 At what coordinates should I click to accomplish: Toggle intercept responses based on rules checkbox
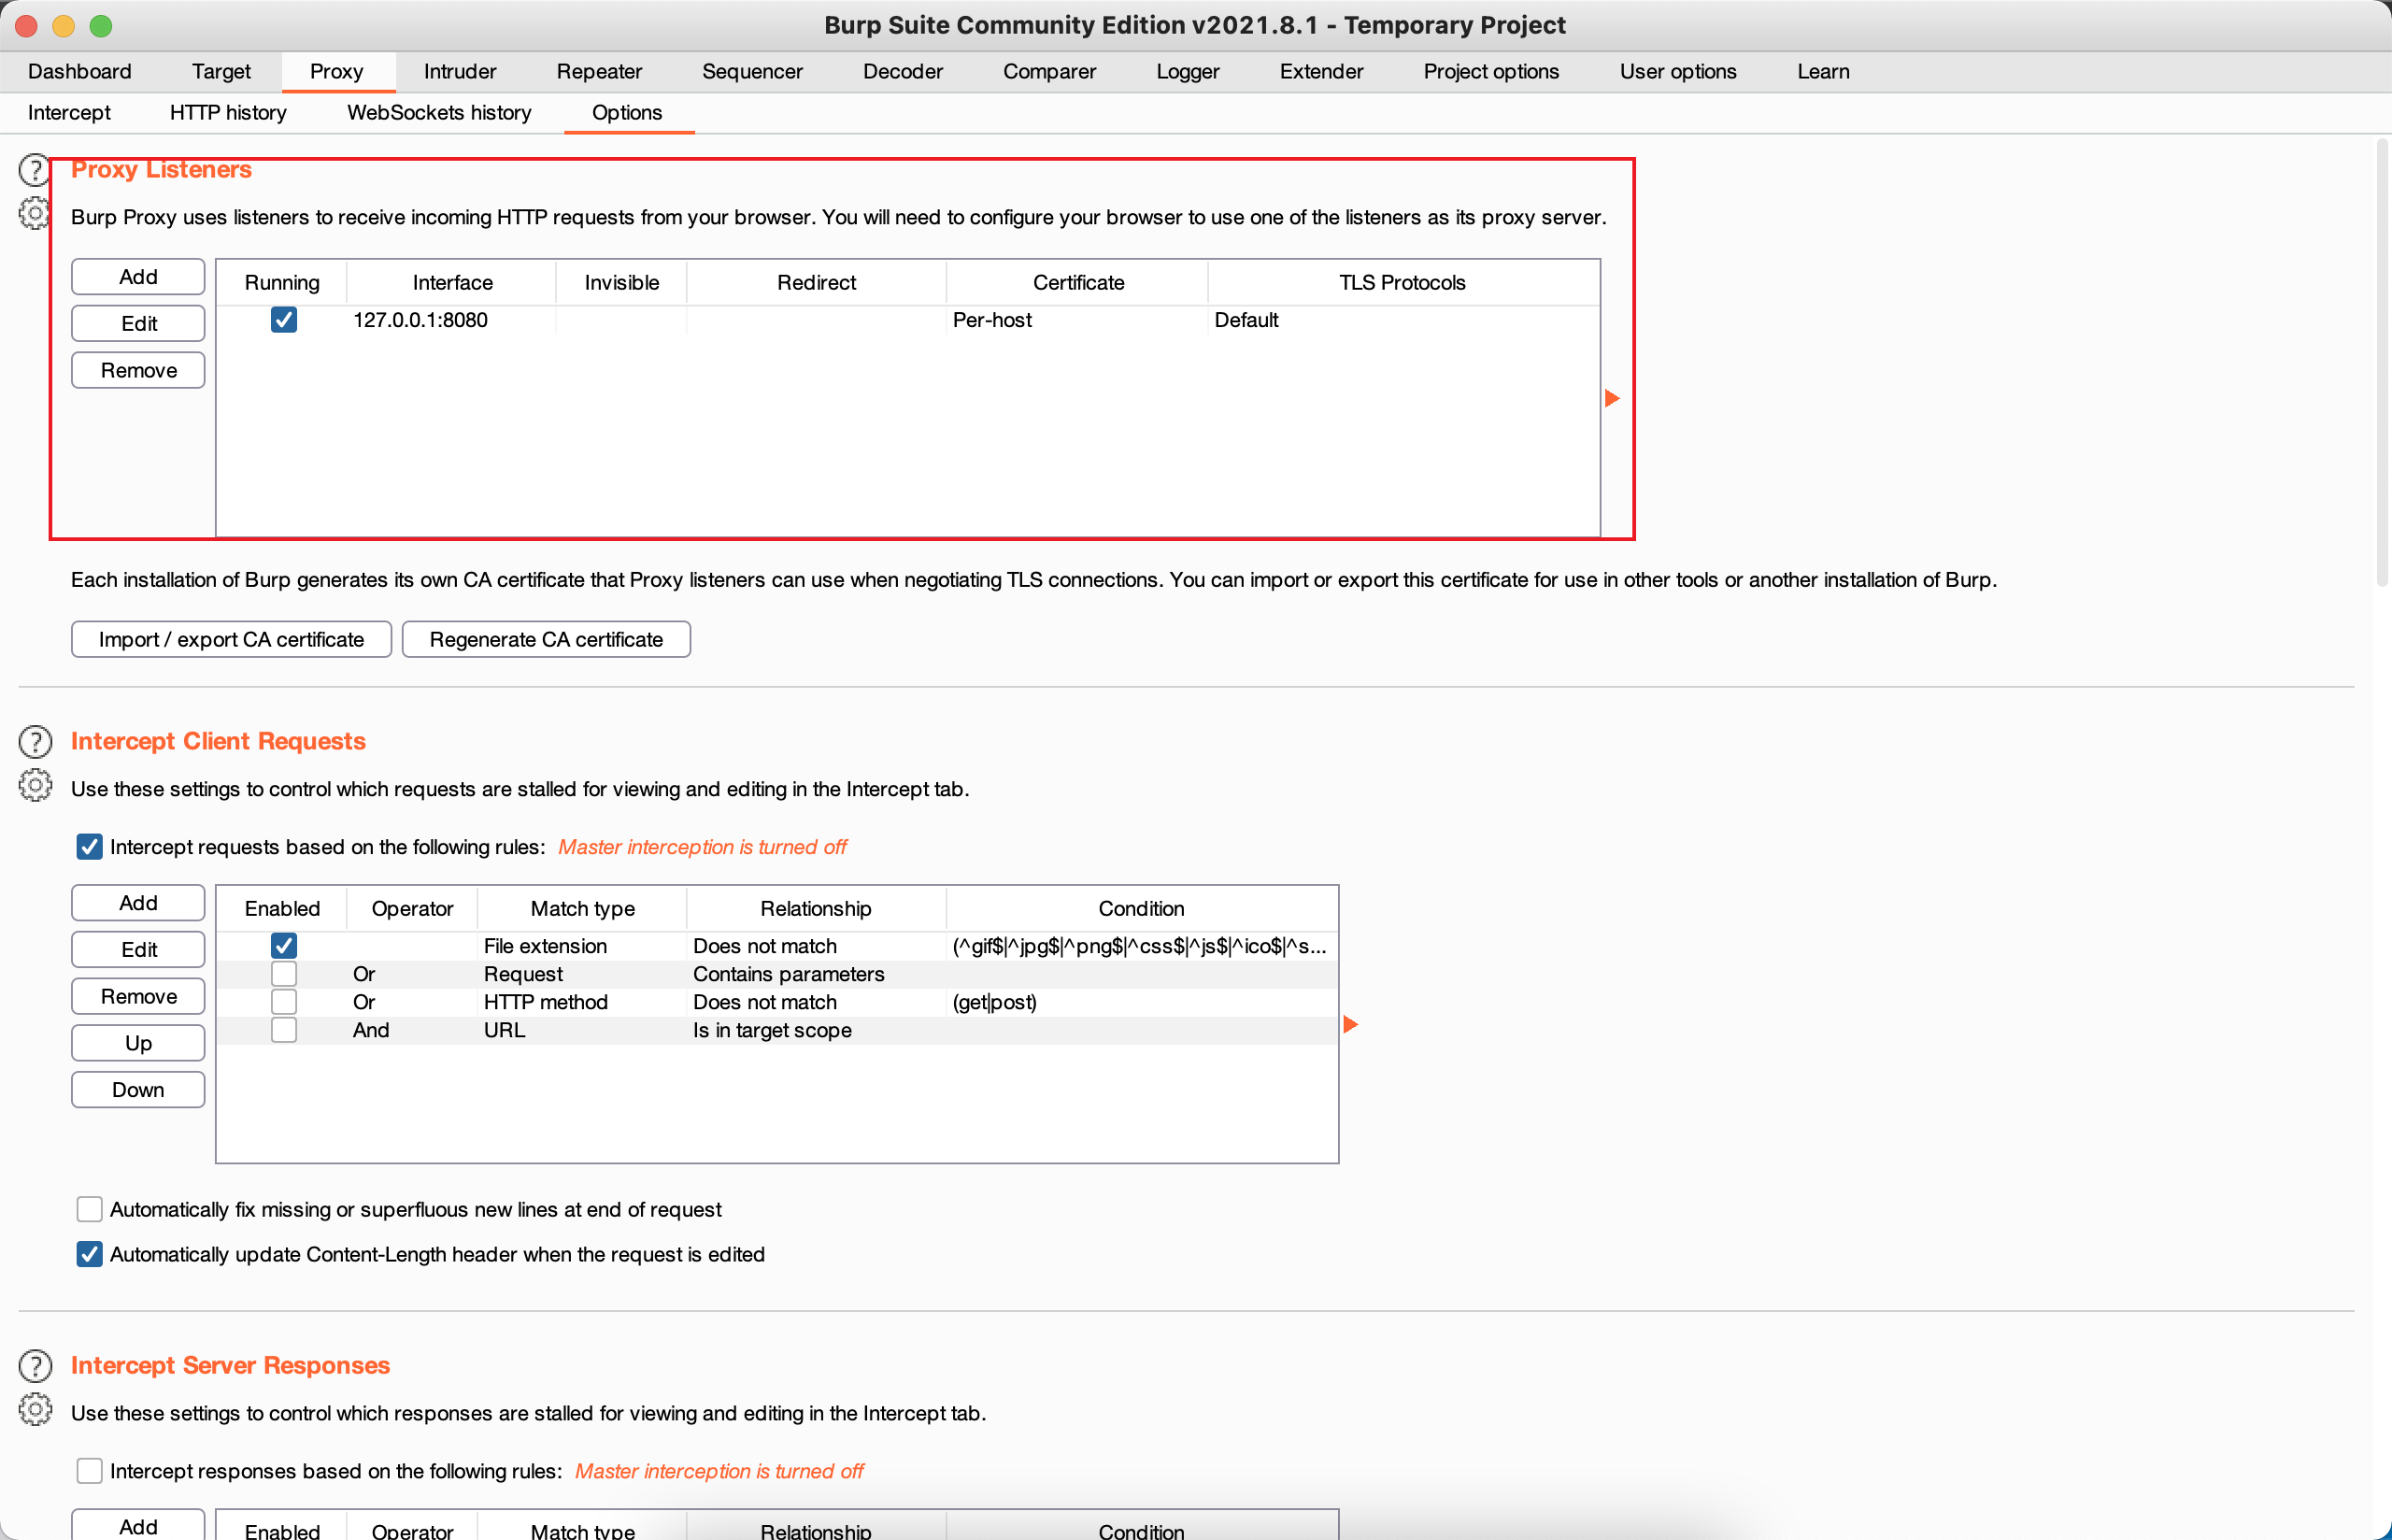pos(90,1471)
